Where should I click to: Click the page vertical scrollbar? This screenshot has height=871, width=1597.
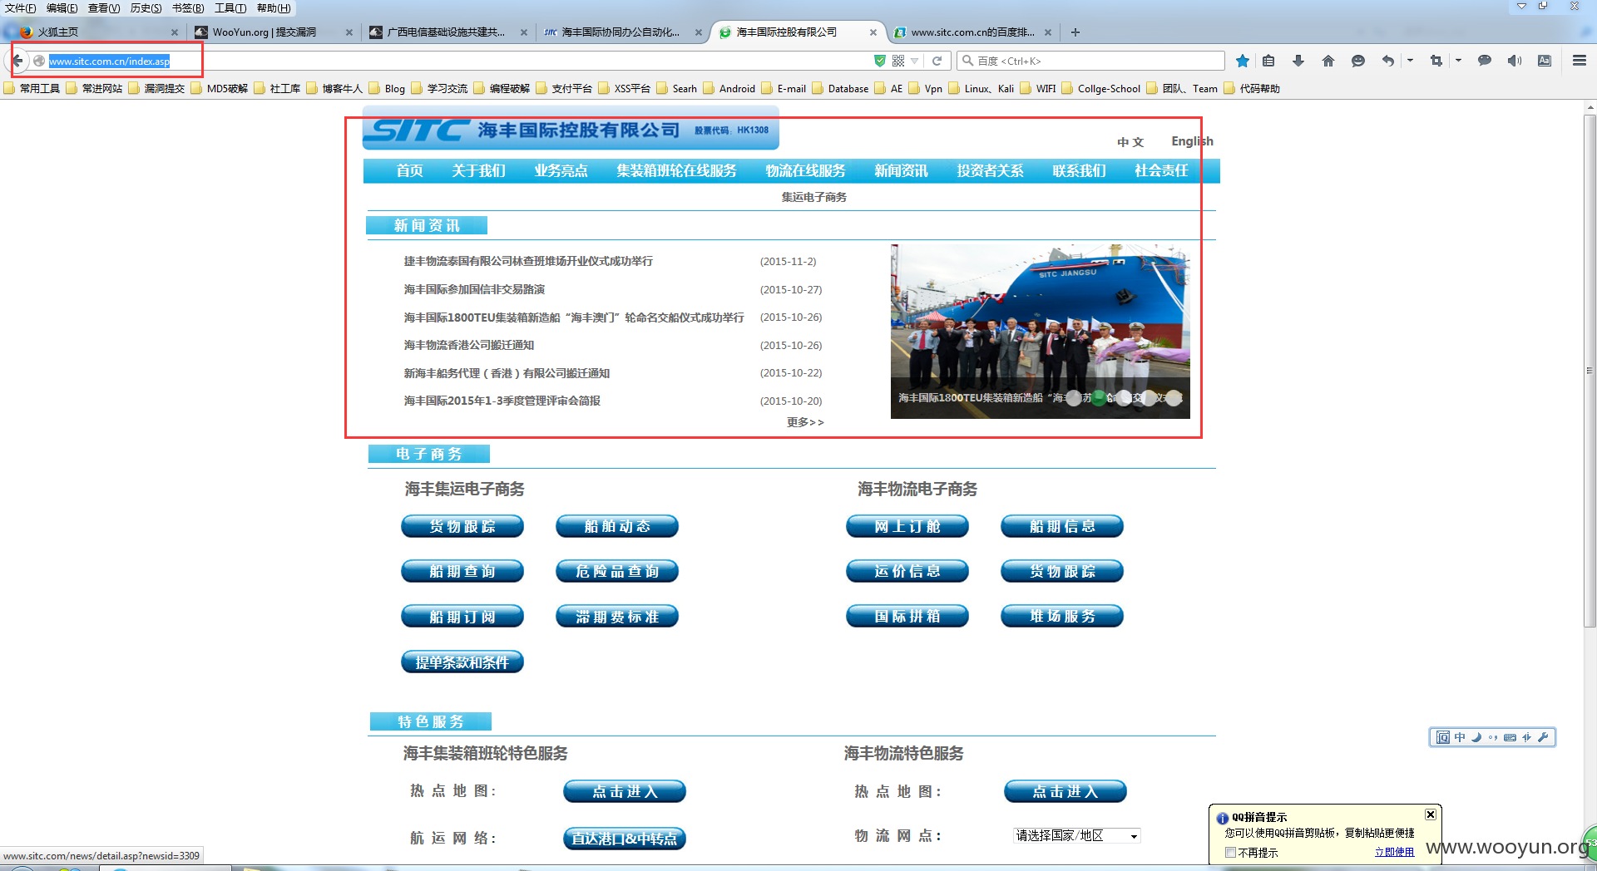pos(1590,370)
